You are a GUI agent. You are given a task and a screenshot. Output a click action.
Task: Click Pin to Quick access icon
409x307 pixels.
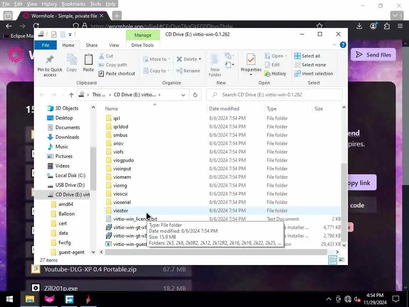tap(50, 60)
